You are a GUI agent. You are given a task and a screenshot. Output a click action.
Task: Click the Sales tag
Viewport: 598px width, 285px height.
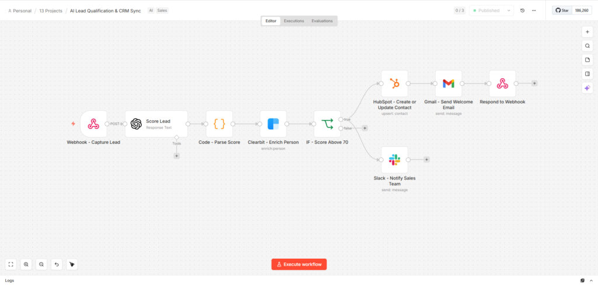[162, 10]
